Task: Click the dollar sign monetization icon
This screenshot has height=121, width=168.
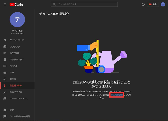Action: point(5,86)
